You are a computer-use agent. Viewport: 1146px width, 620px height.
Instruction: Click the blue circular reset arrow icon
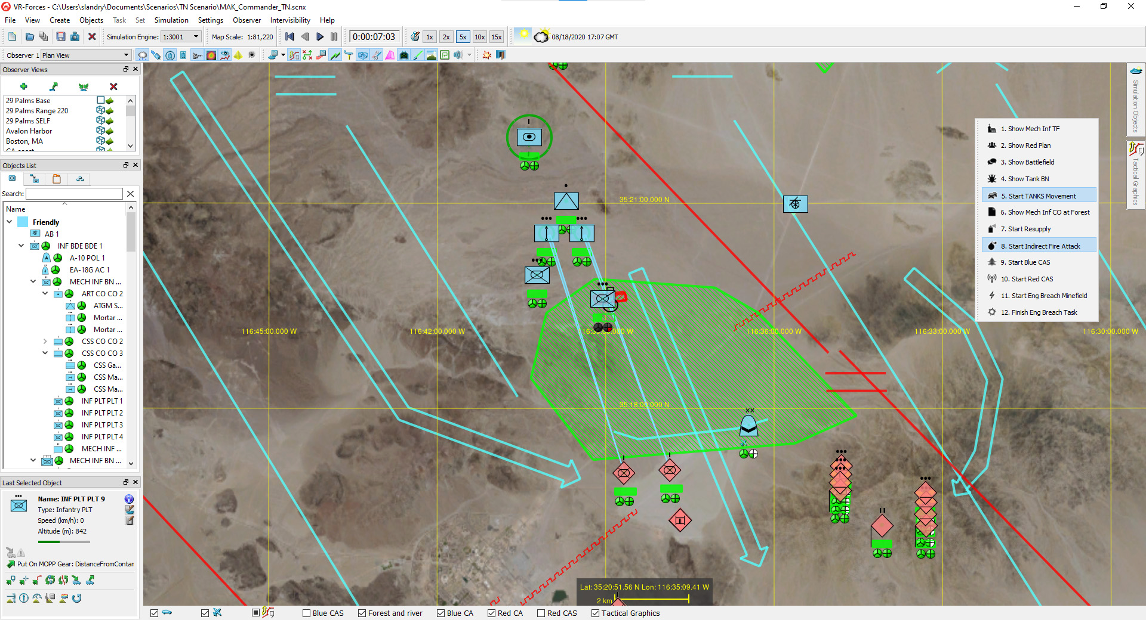[x=77, y=598]
